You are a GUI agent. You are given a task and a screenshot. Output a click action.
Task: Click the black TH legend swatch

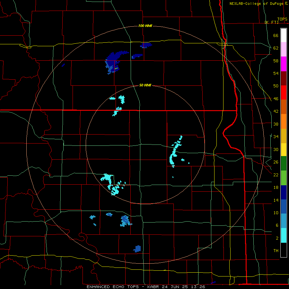[x=284, y=250]
